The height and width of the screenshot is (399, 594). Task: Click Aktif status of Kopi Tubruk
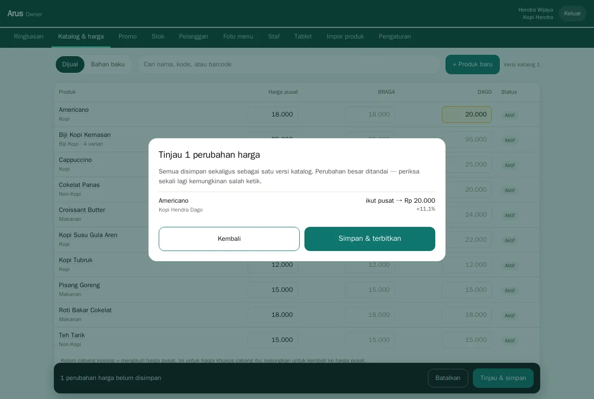(510, 266)
